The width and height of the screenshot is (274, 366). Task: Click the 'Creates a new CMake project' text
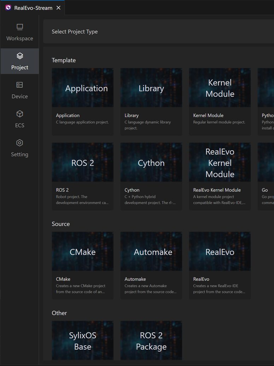click(x=81, y=286)
